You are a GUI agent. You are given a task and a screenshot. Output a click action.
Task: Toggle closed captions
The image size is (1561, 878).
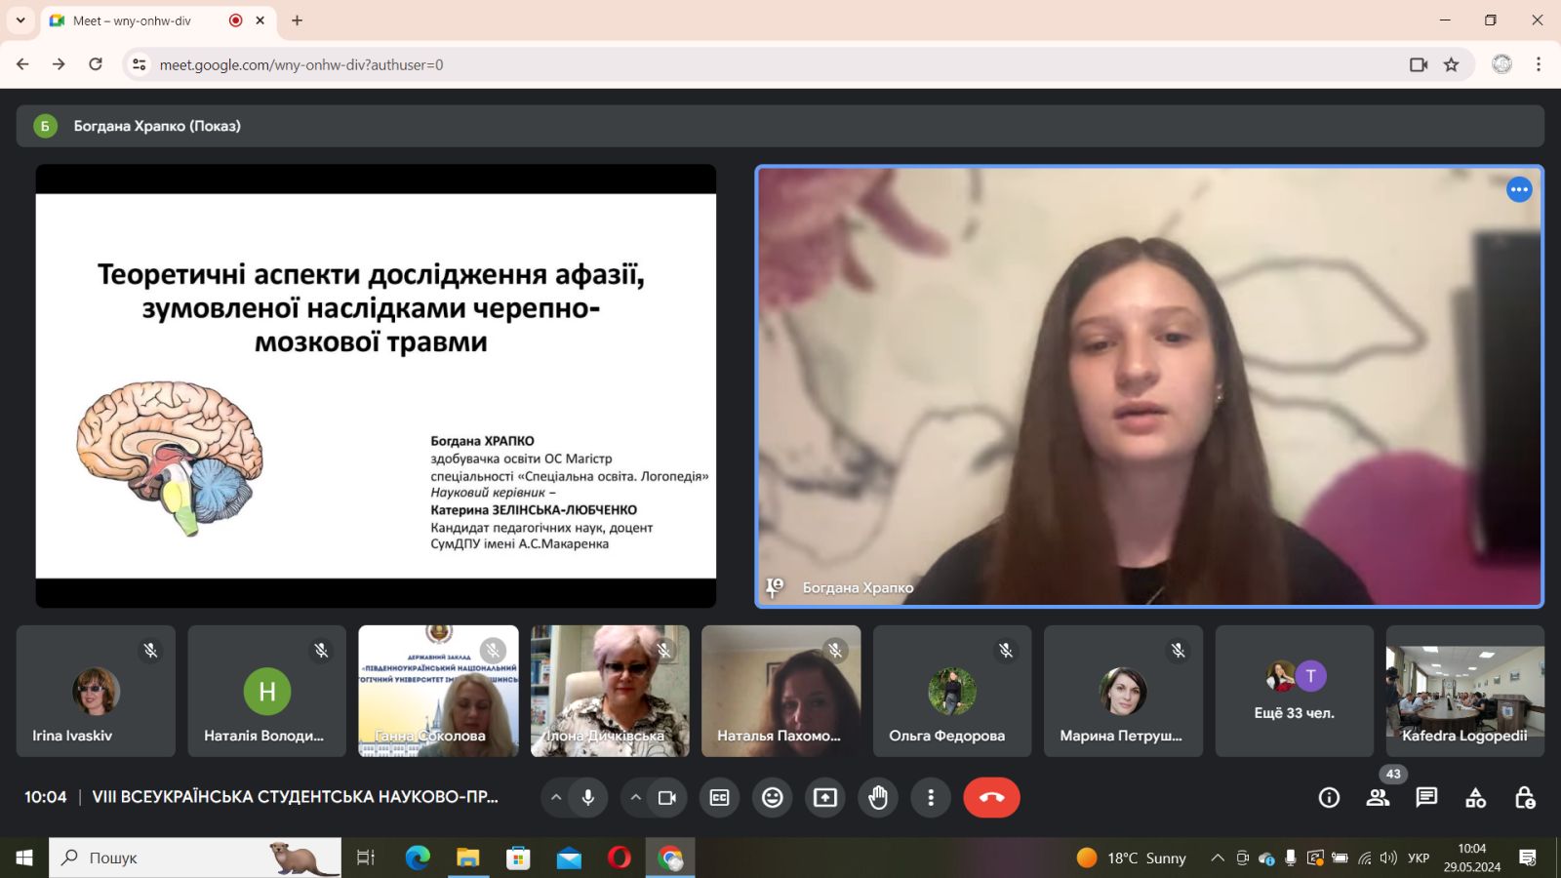point(719,798)
